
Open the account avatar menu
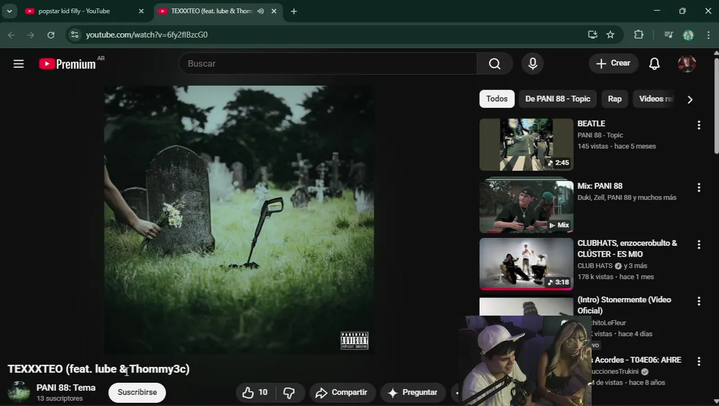click(x=686, y=64)
